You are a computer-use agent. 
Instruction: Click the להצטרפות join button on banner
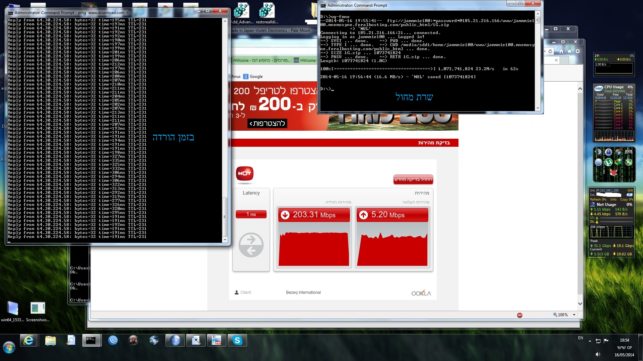click(x=267, y=123)
